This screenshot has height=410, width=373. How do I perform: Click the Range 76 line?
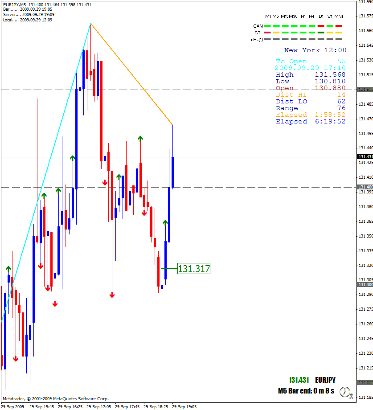click(311, 108)
